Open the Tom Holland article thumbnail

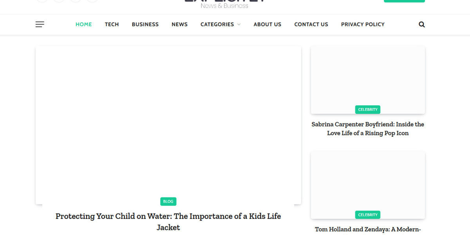[x=368, y=185]
